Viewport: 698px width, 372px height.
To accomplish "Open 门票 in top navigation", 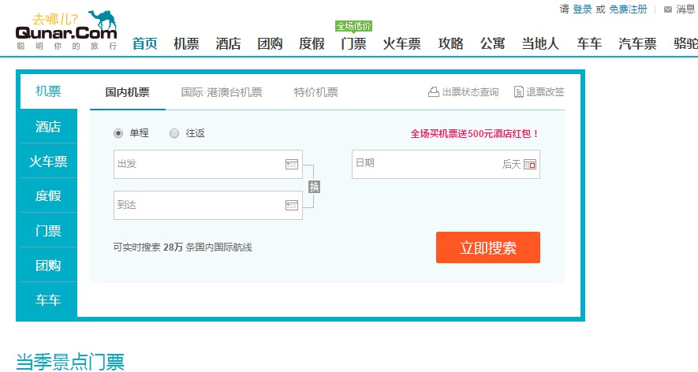I will click(x=354, y=43).
